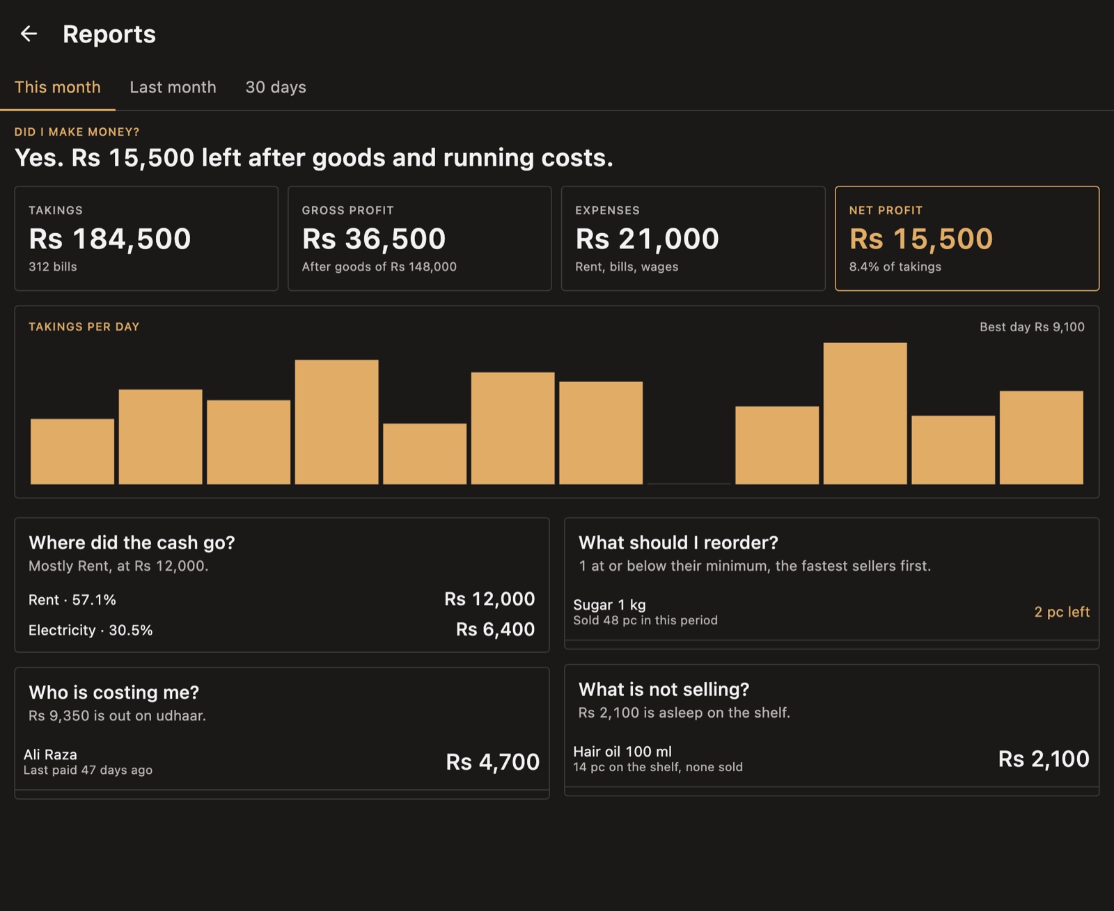Image resolution: width=1114 pixels, height=911 pixels.
Task: Click the first bar of the takings chart
Action: 72,452
